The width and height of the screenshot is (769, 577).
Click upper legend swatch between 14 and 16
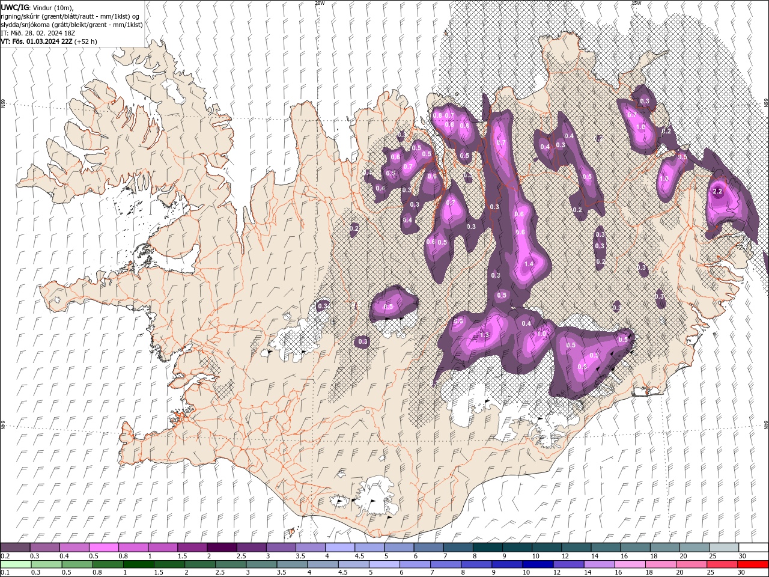(x=606, y=548)
